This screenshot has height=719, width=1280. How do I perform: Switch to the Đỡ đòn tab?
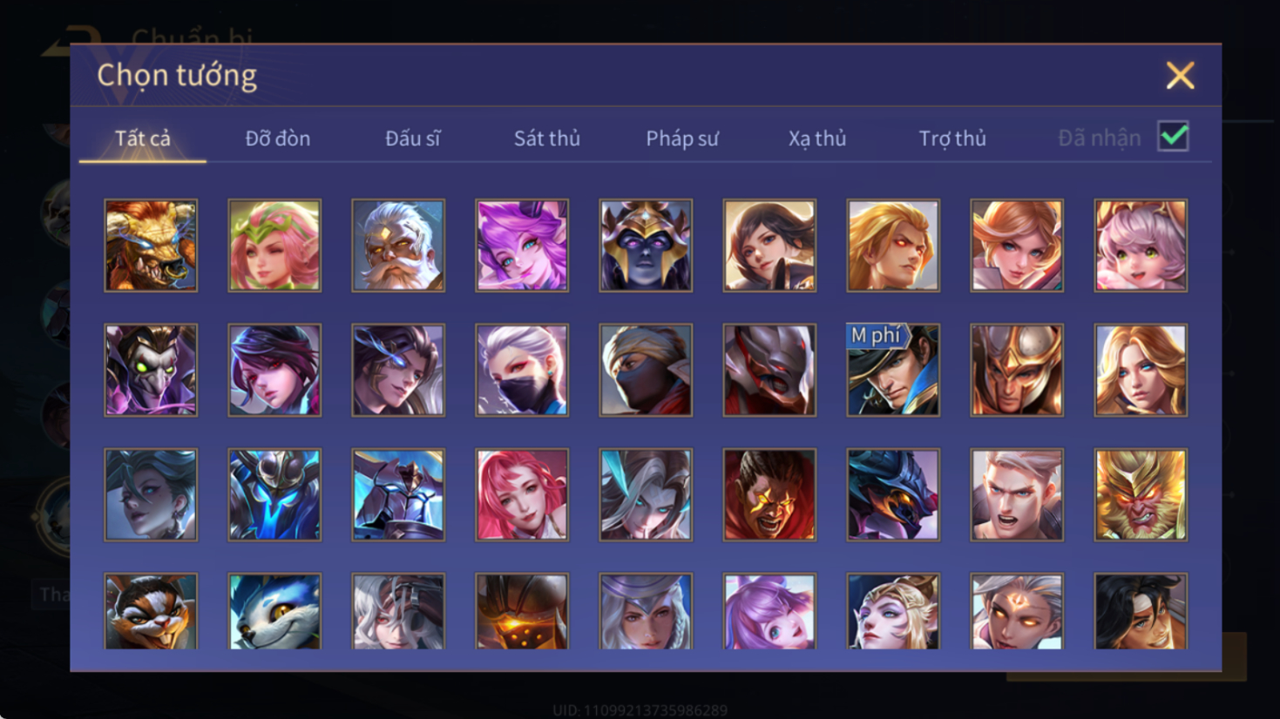(277, 138)
